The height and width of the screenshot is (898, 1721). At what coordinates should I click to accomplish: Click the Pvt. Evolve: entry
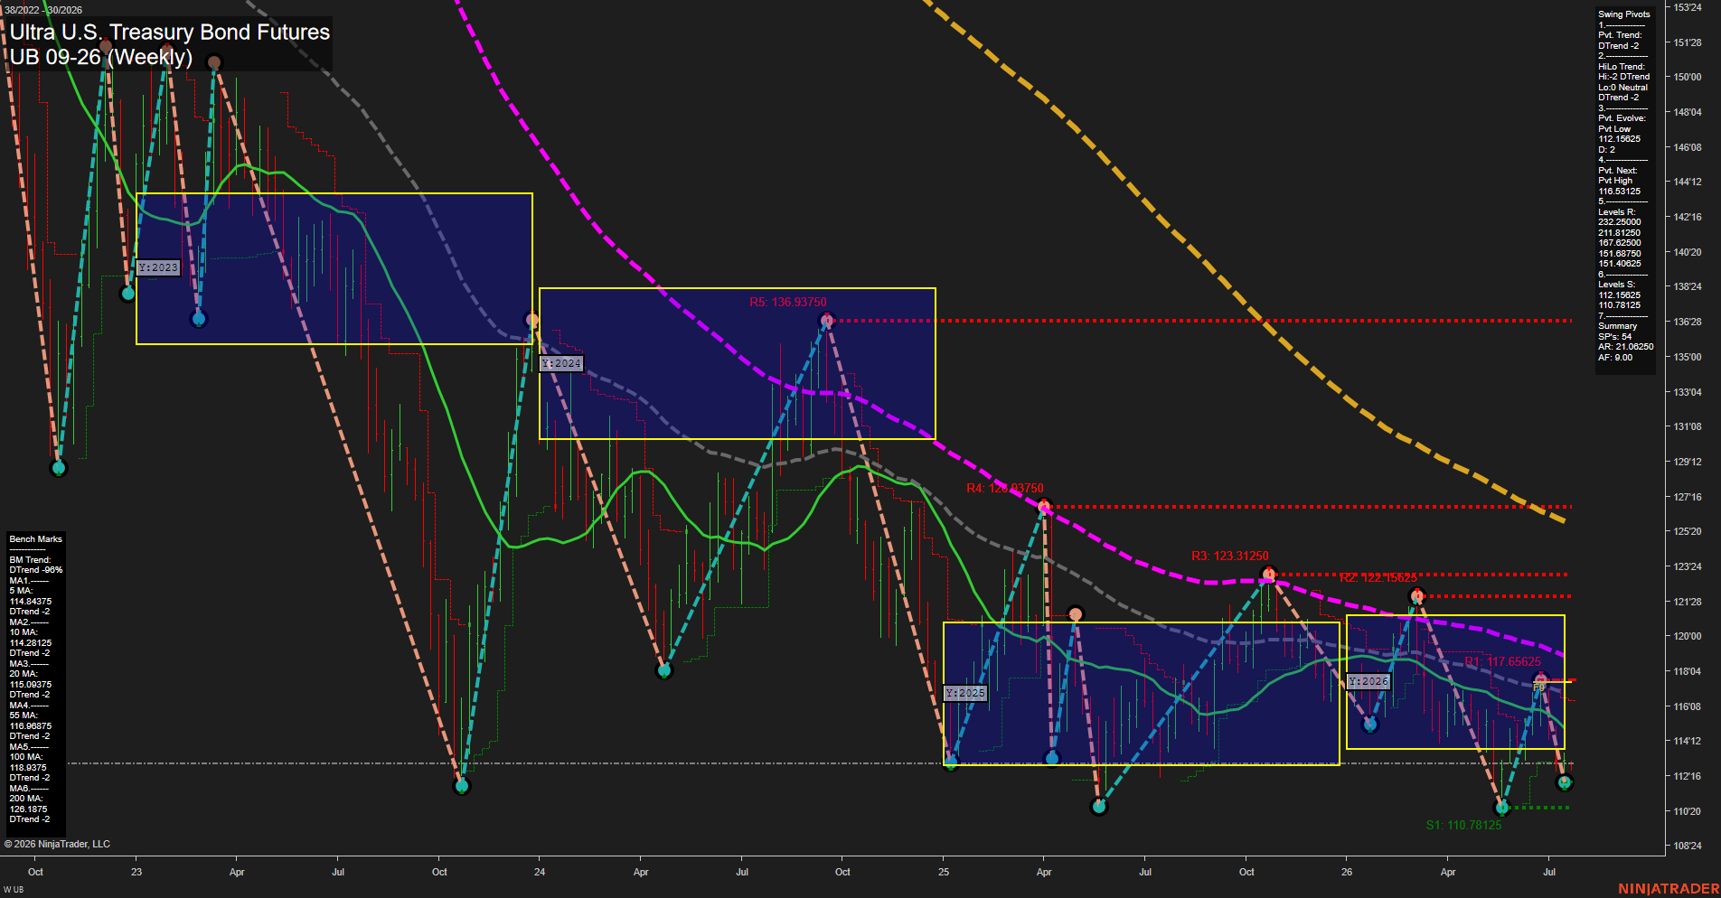pyautogui.click(x=1622, y=118)
